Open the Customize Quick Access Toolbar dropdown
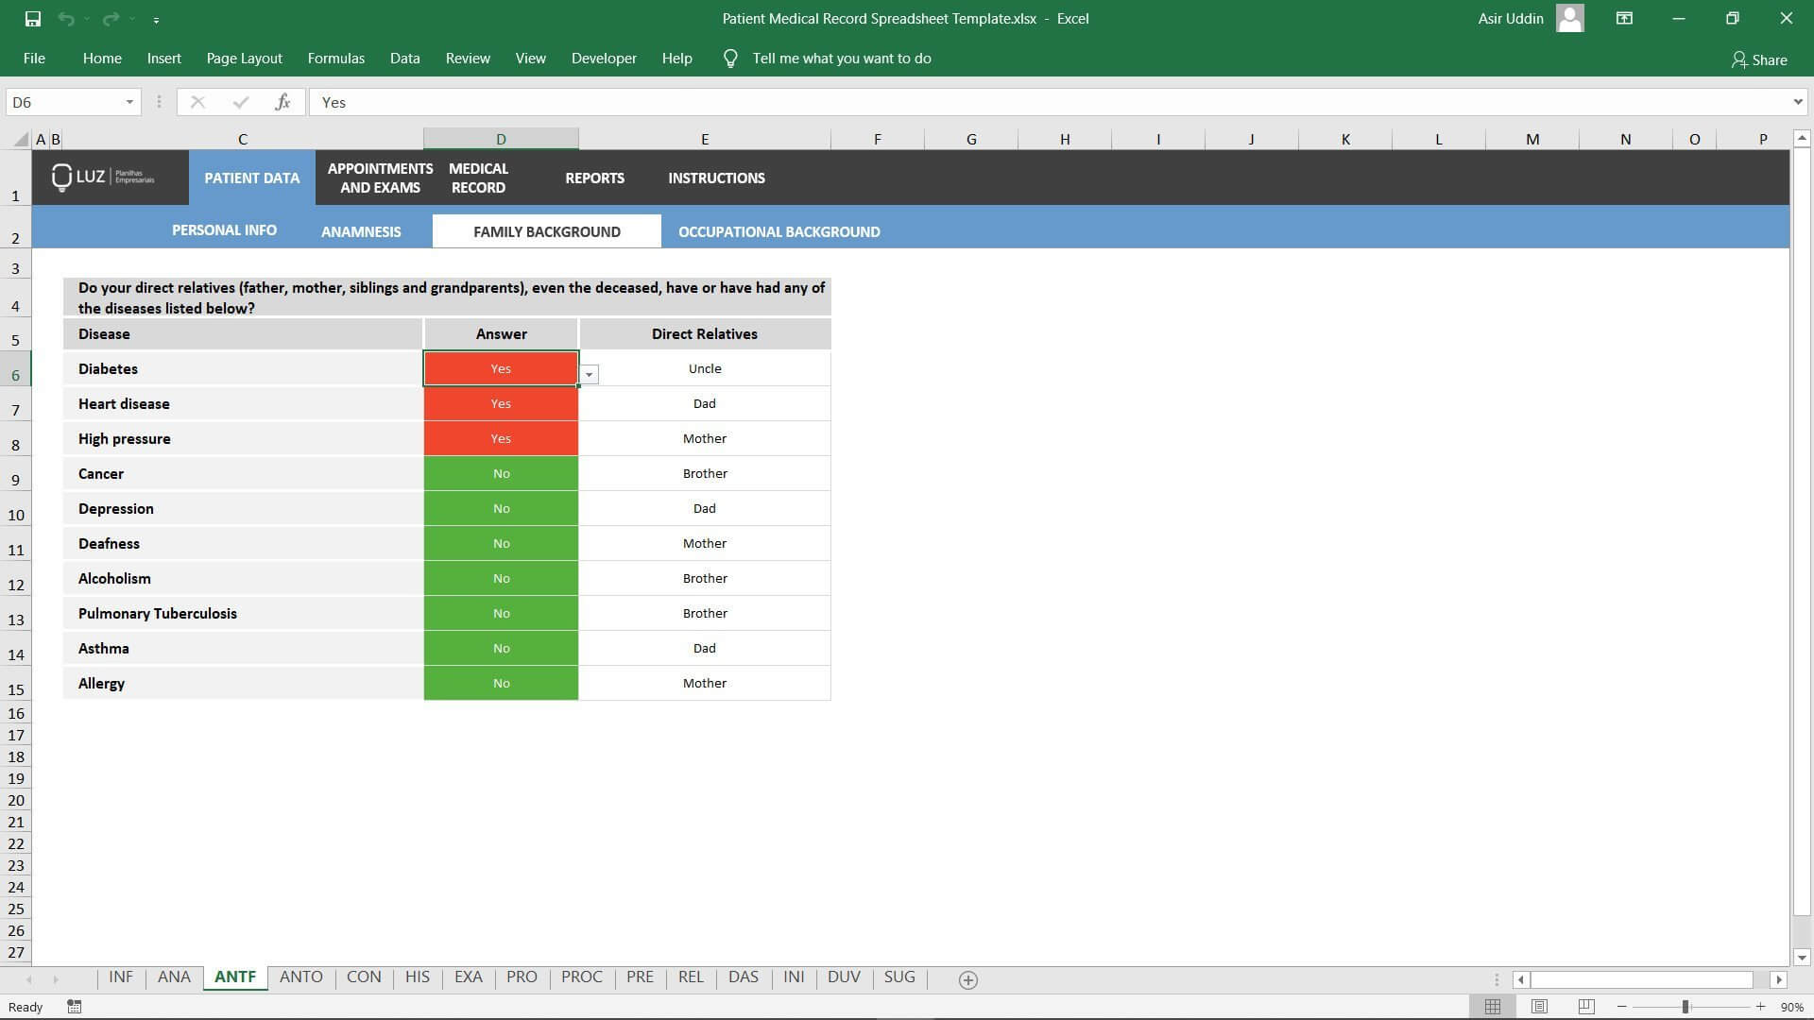 coord(156,19)
